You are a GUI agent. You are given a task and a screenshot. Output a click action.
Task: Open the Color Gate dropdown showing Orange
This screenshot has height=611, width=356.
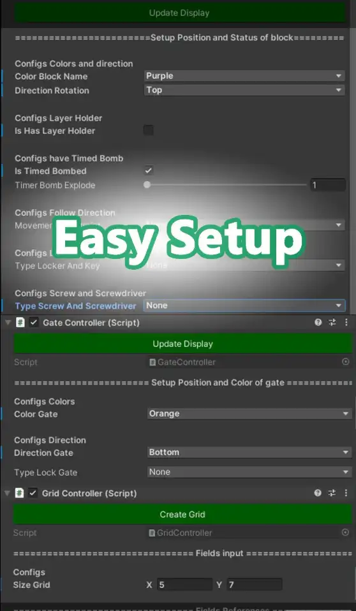point(249,413)
